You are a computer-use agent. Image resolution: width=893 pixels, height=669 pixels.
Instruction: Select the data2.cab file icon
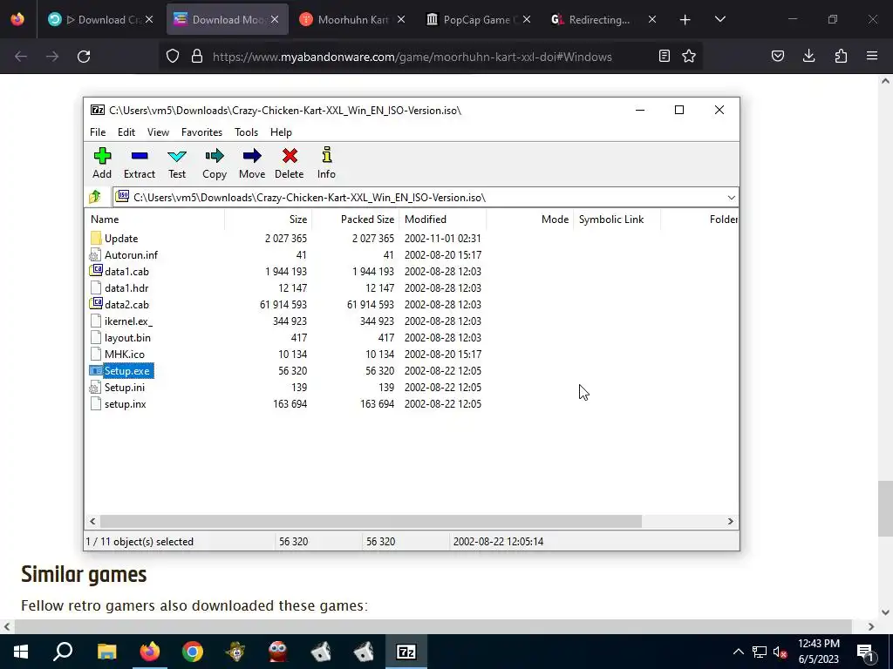pyautogui.click(x=96, y=304)
